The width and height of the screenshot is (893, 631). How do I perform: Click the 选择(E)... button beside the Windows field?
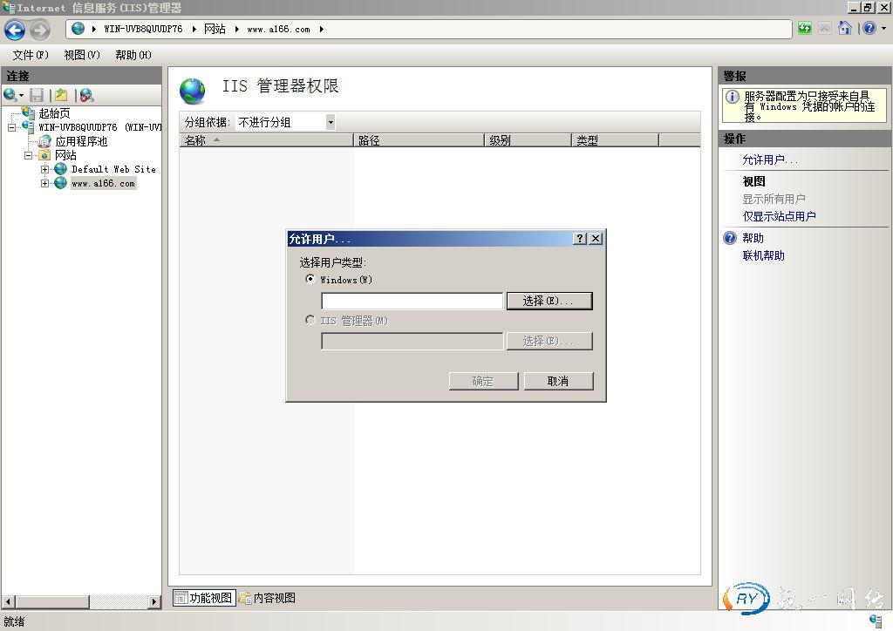(549, 301)
